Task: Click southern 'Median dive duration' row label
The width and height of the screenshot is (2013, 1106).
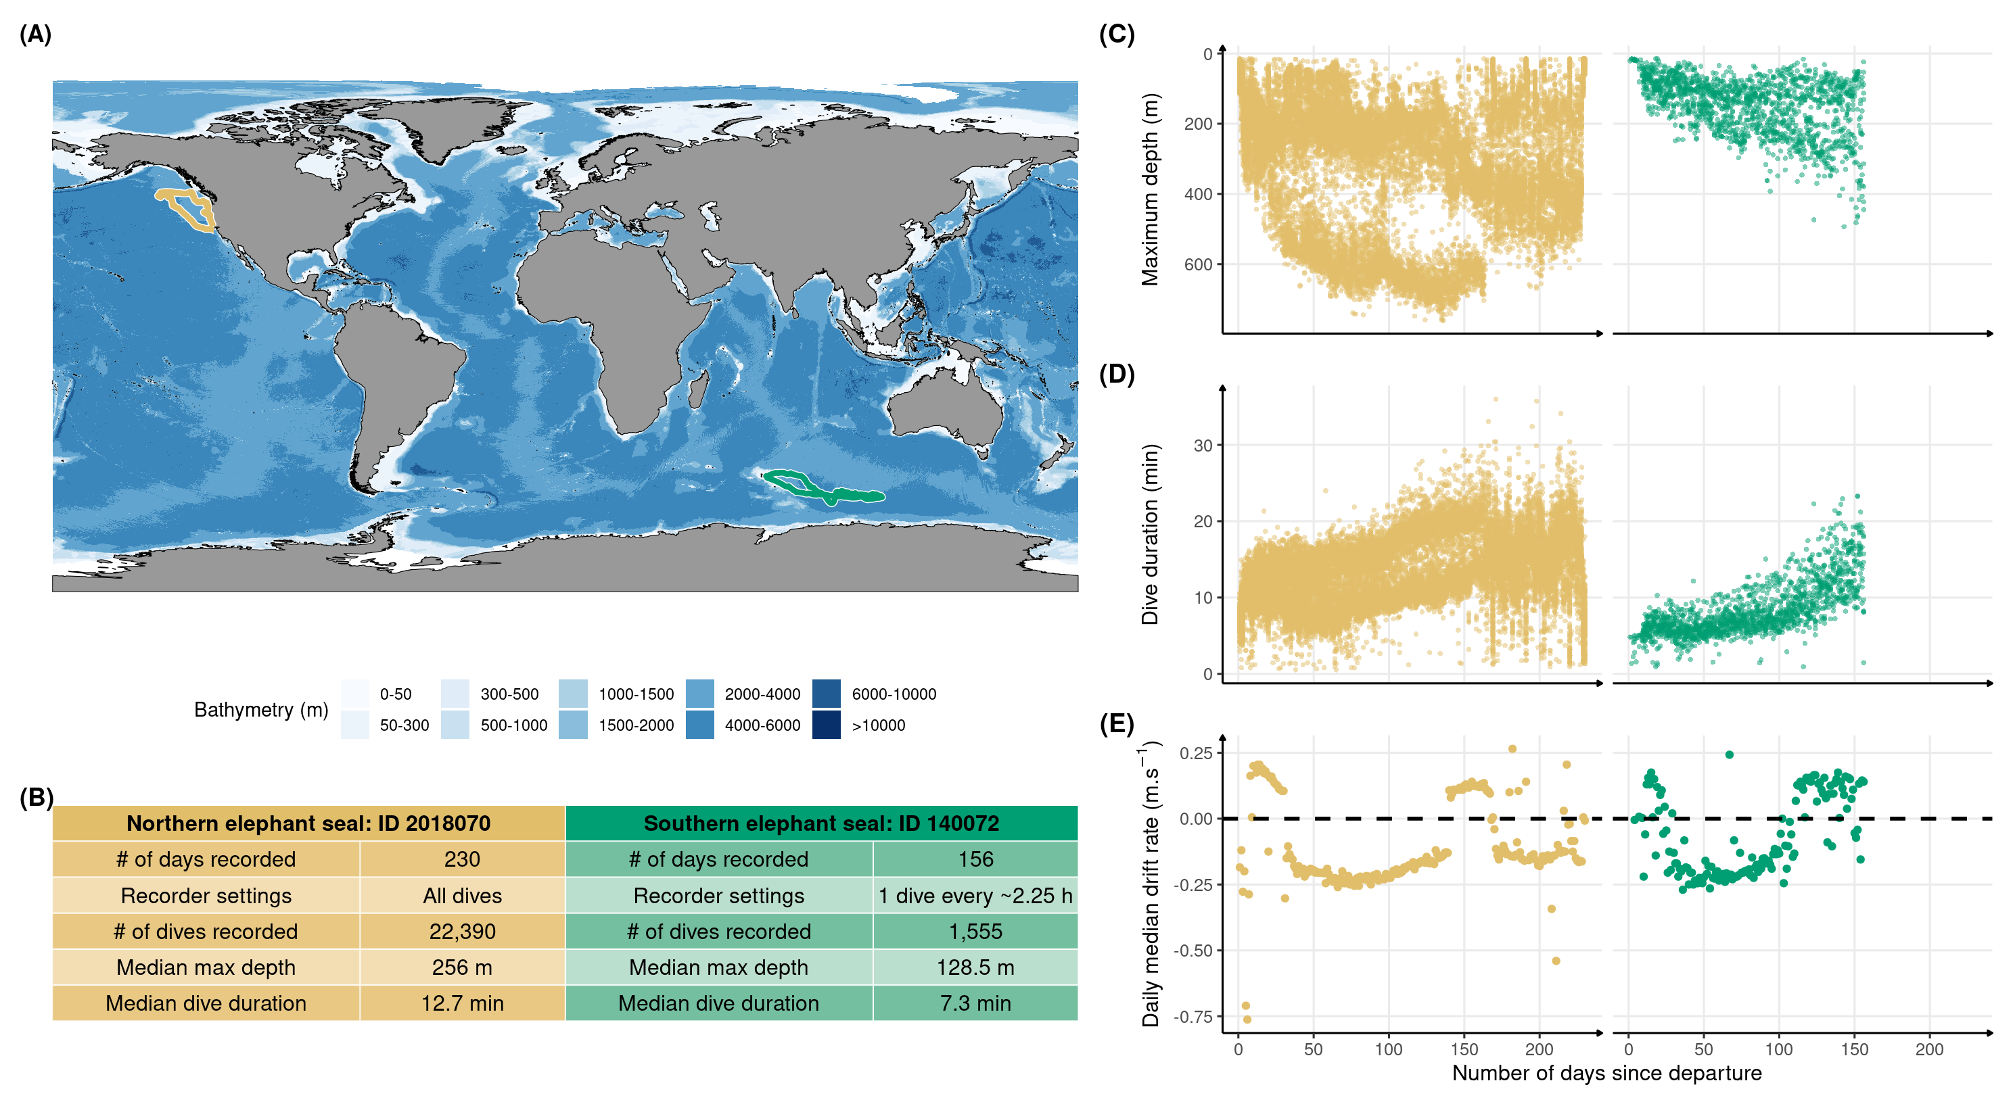Action: [x=719, y=1003]
